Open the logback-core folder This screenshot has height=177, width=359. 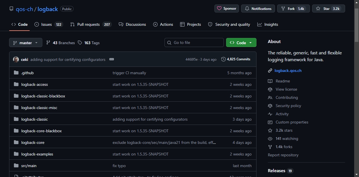33,142
